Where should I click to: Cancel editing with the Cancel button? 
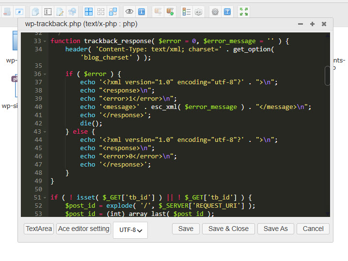click(313, 229)
